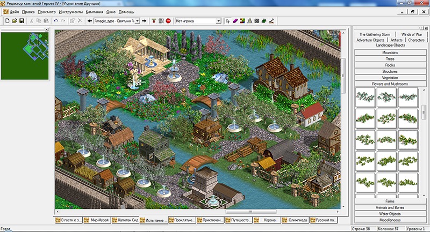Screen dimensions: 430x232
Task: Click the minimap overview in the left panel
Action: point(25,56)
